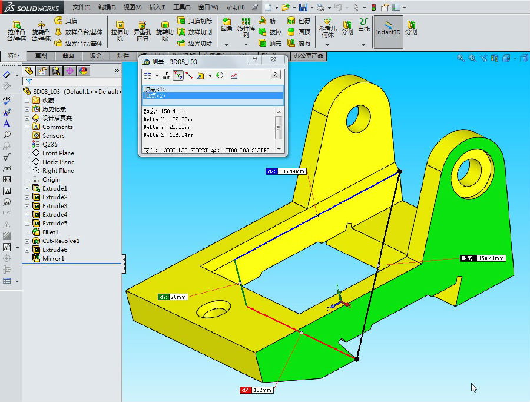Click the Save icon in top toolbar
This screenshot has width=530, height=402.
(303, 8)
